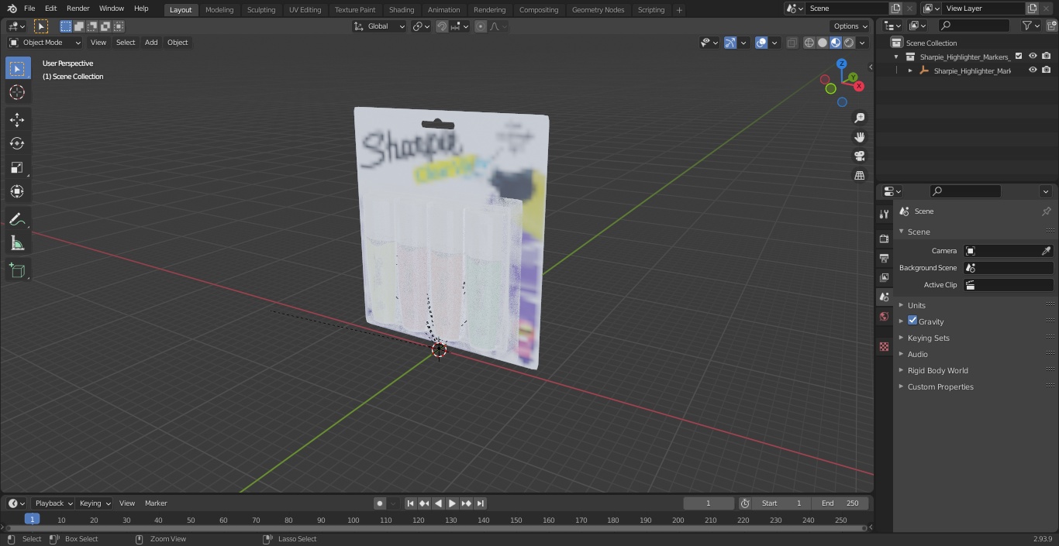Open the File menu
Screen dimensions: 1059x546
tap(29, 9)
